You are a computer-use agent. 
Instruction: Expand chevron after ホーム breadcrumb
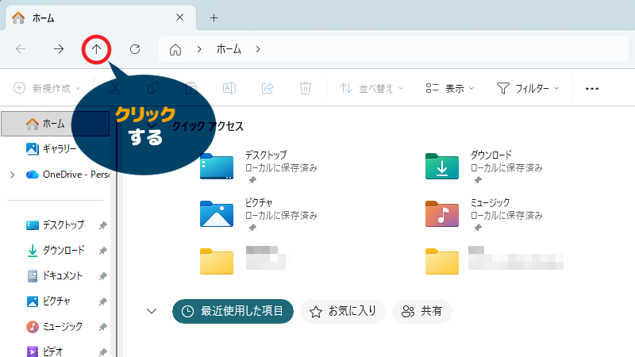(x=258, y=49)
